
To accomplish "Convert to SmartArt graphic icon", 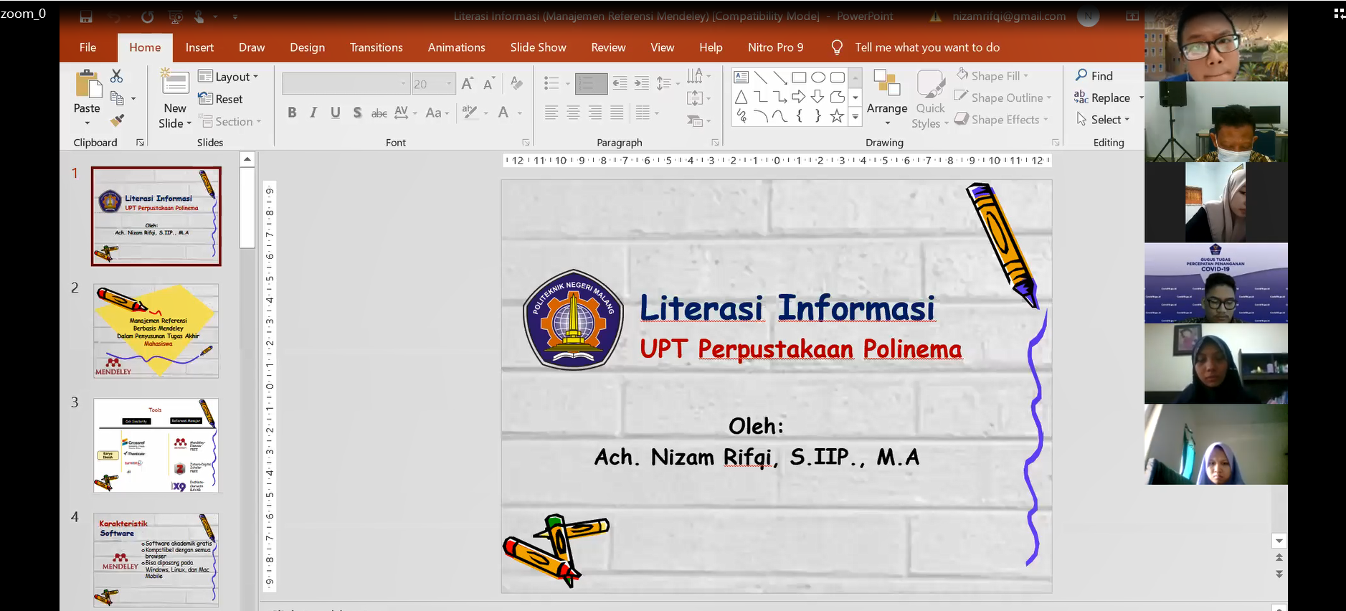I will coord(698,120).
